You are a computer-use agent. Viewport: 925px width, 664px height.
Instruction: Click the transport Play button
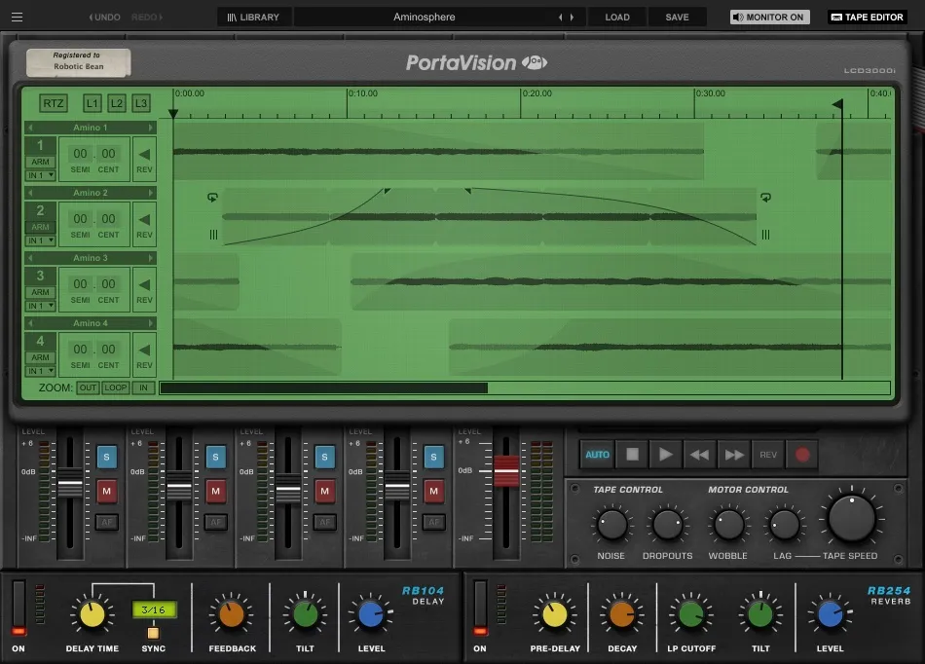coord(666,455)
